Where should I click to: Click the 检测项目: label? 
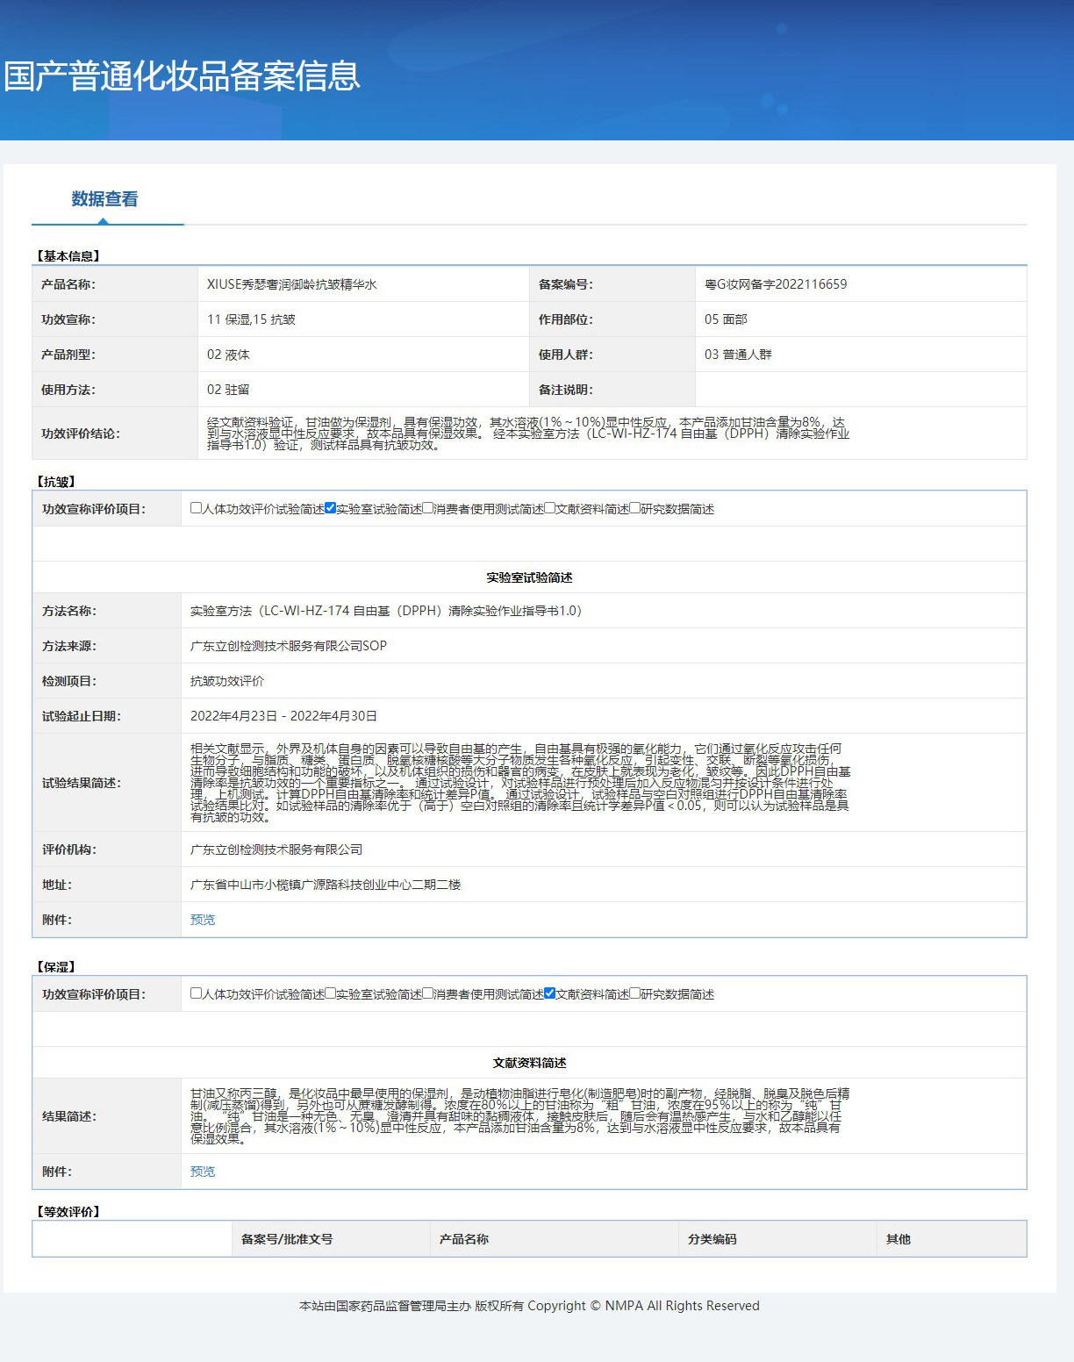pos(69,681)
